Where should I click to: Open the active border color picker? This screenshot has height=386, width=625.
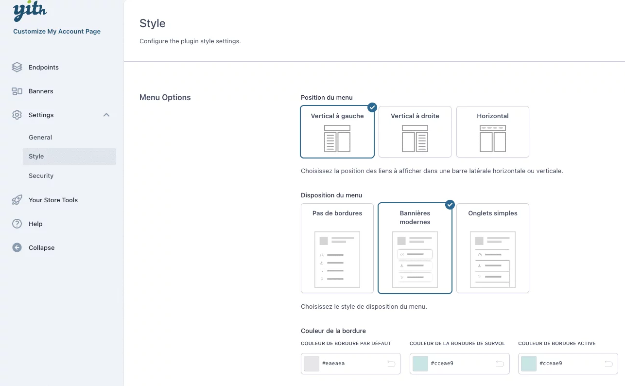click(x=528, y=363)
